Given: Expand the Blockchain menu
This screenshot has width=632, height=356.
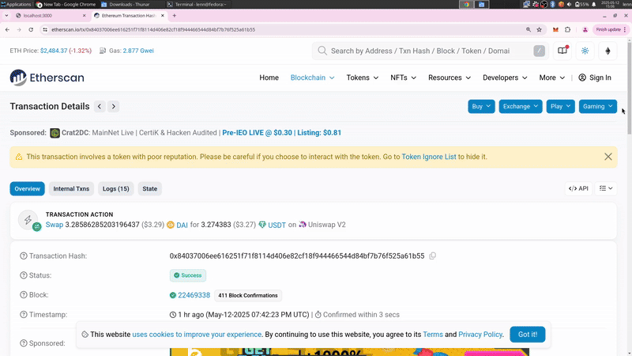Looking at the screenshot, I should coord(312,78).
